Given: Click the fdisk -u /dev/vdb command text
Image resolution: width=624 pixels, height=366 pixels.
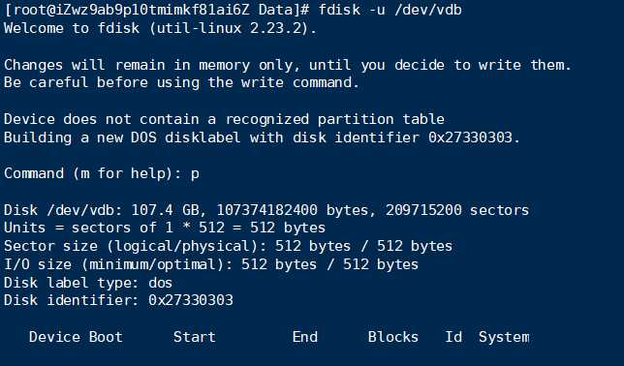Looking at the screenshot, I should tap(390, 10).
